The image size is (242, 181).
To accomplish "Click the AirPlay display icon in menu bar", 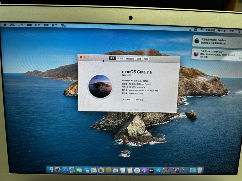I will 190,30.
